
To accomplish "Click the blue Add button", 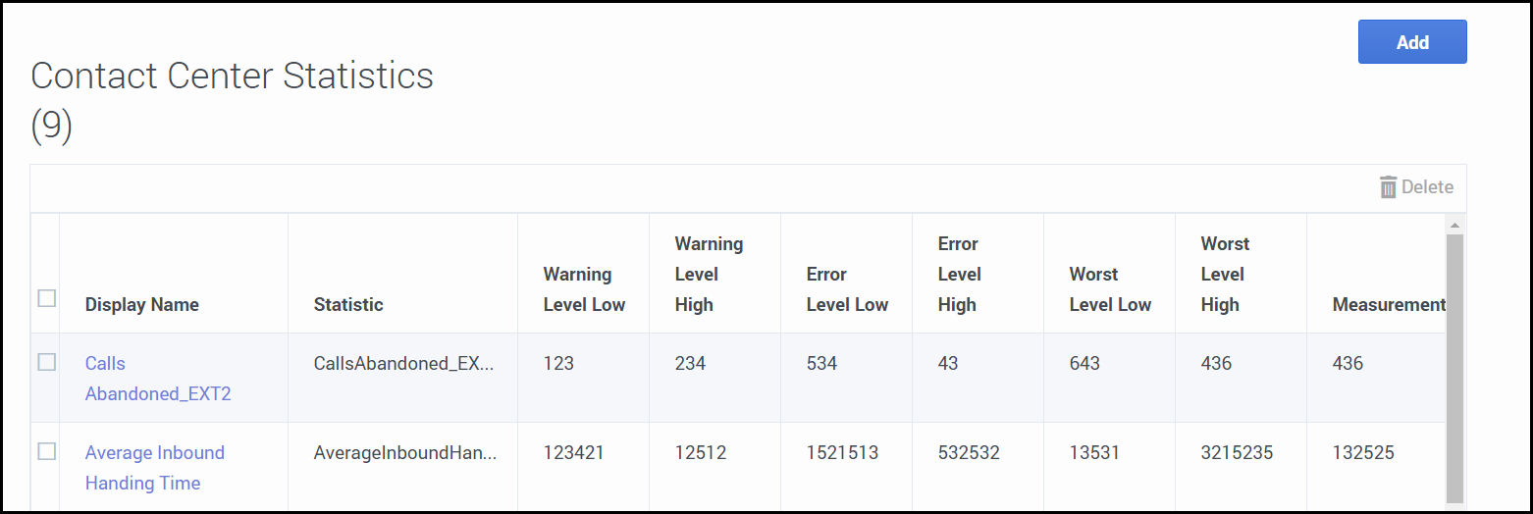I will 1411,42.
